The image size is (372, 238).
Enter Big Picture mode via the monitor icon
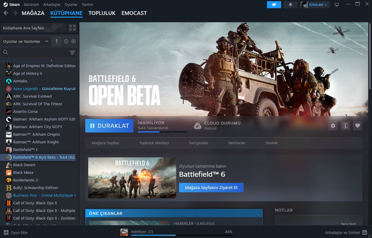[337, 5]
